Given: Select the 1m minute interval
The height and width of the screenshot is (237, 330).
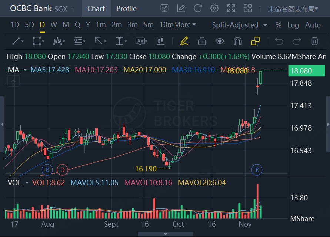Looking at the screenshot, I should coord(101,24).
